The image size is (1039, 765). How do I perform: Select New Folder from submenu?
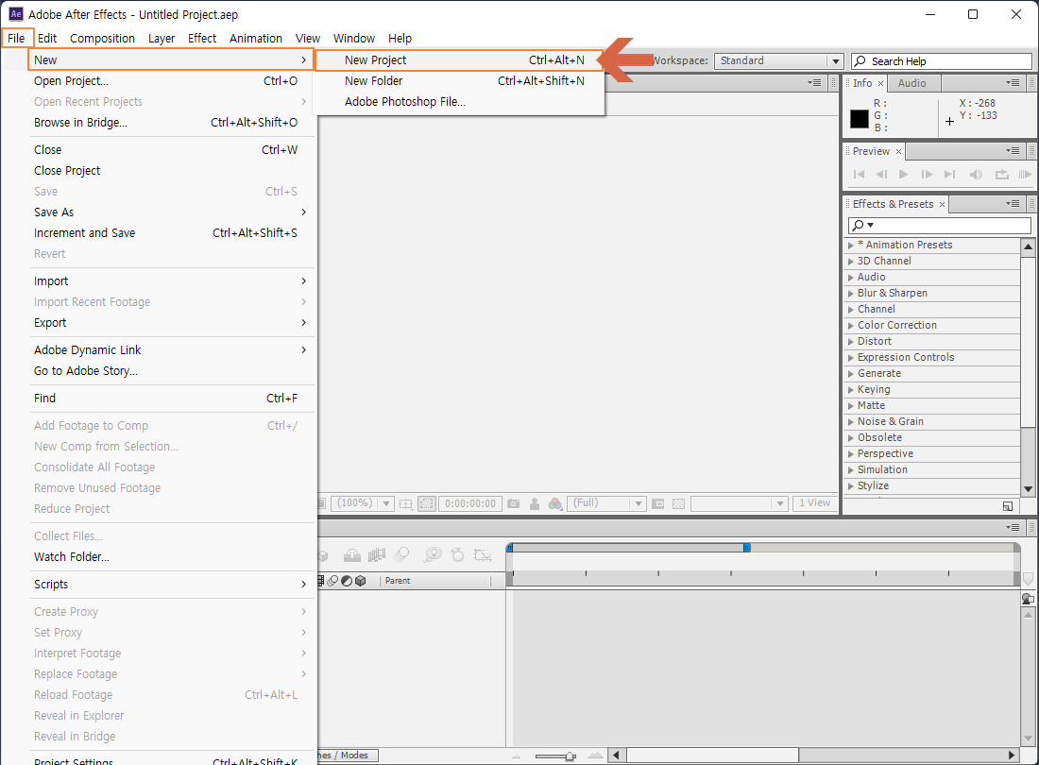(458, 81)
